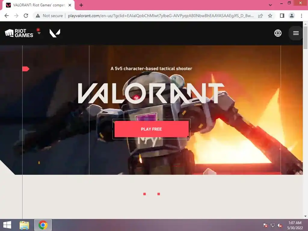Open File Explorer from taskbar
Screen dimensions: 308x231
[24, 225]
